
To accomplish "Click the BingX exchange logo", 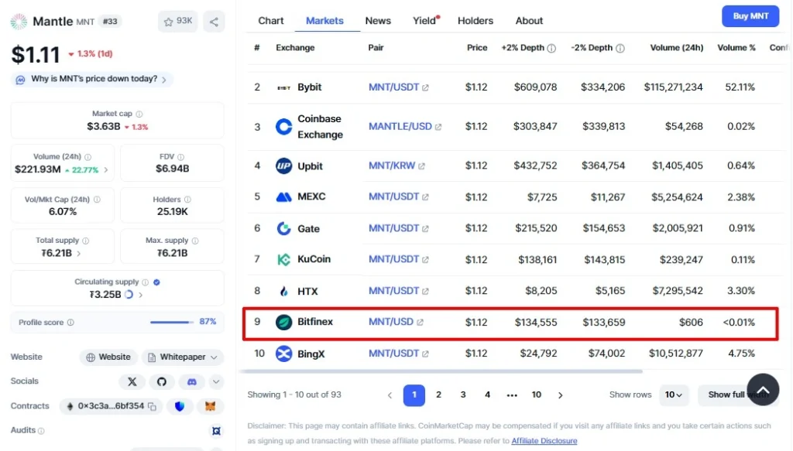I will point(283,354).
